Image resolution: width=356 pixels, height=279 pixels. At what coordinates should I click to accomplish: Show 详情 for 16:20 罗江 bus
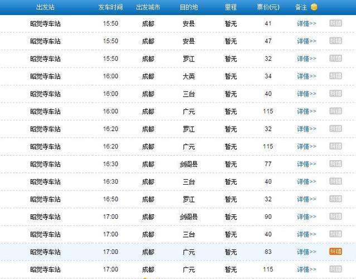click(x=306, y=129)
